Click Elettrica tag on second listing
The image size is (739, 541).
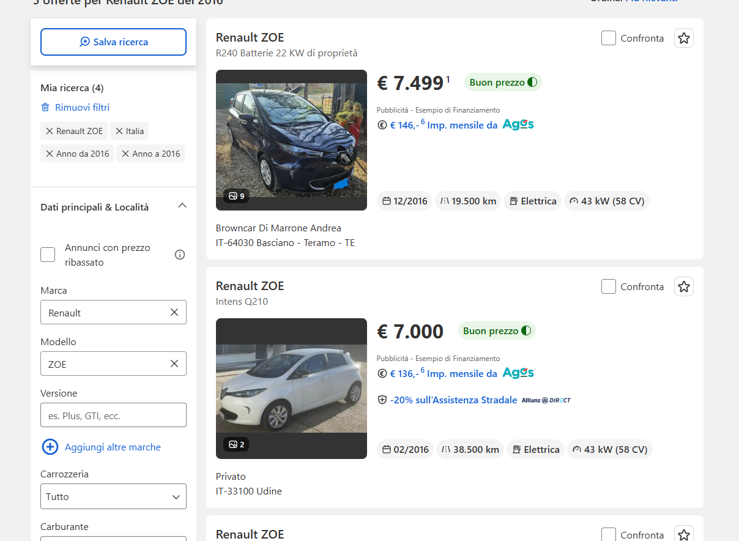535,449
